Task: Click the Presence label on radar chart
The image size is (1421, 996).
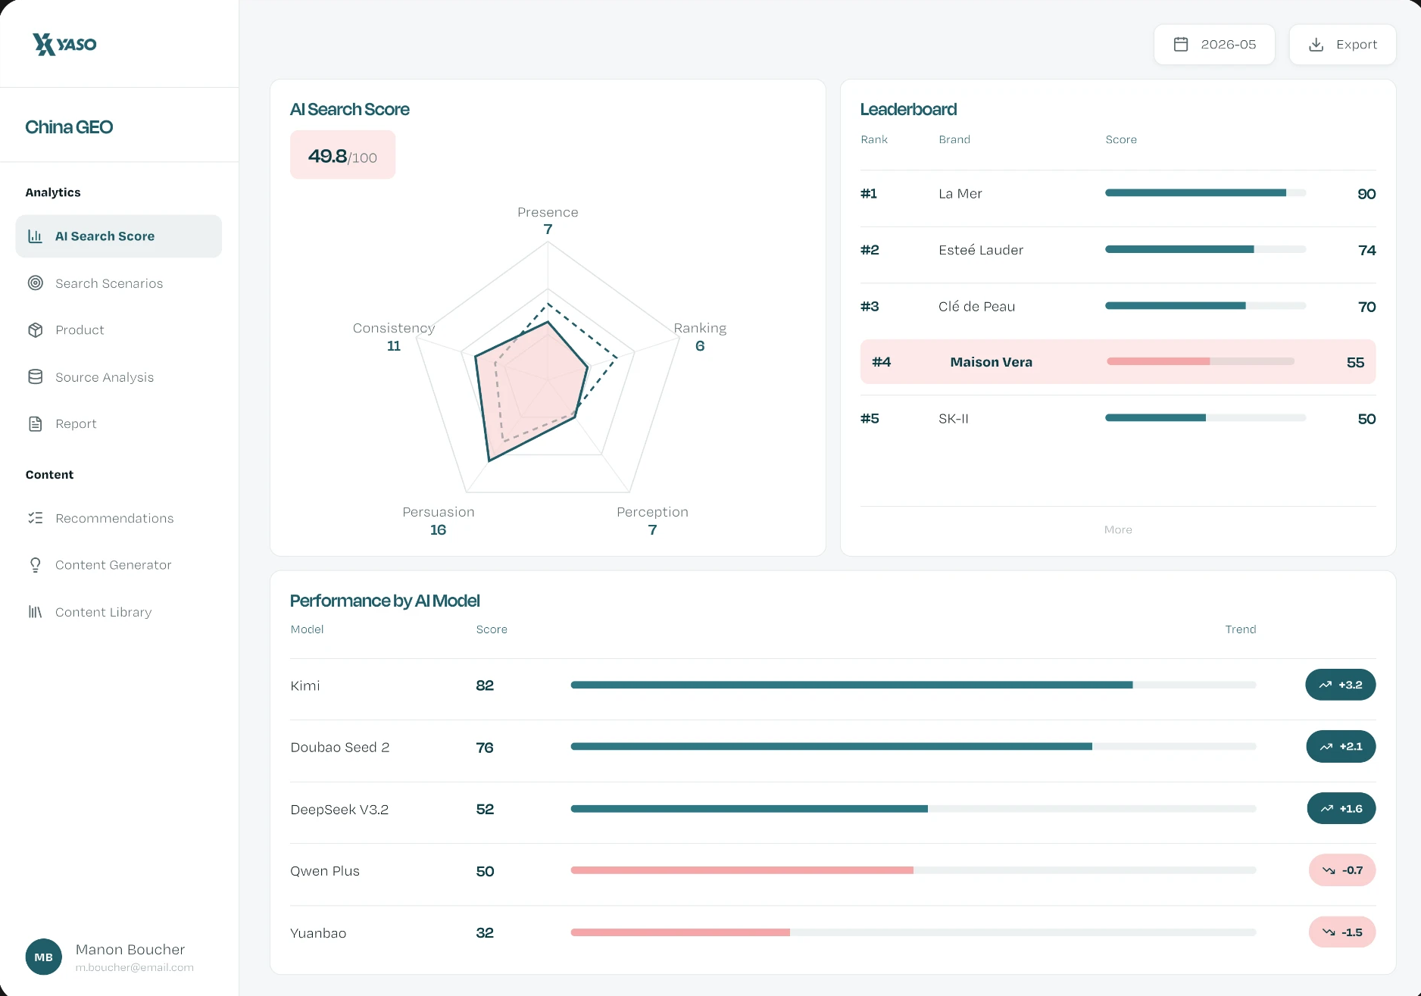Action: click(548, 212)
